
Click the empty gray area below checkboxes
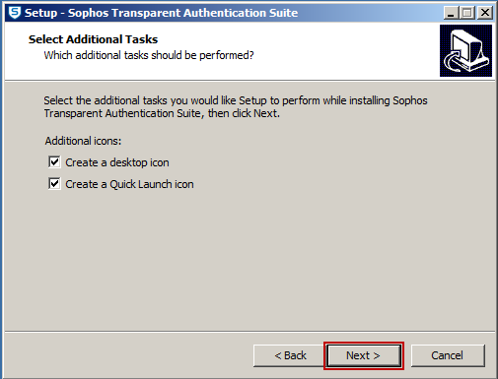[x=249, y=259]
